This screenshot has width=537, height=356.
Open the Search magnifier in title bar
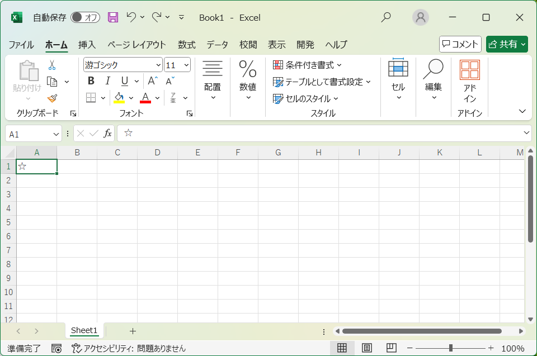[386, 17]
